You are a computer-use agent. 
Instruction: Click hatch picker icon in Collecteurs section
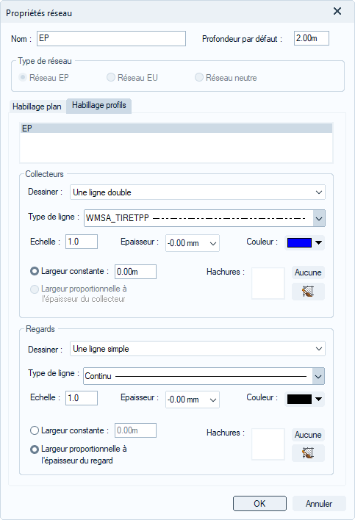coord(308,292)
